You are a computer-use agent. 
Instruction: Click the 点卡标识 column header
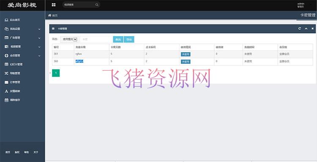pos(150,47)
